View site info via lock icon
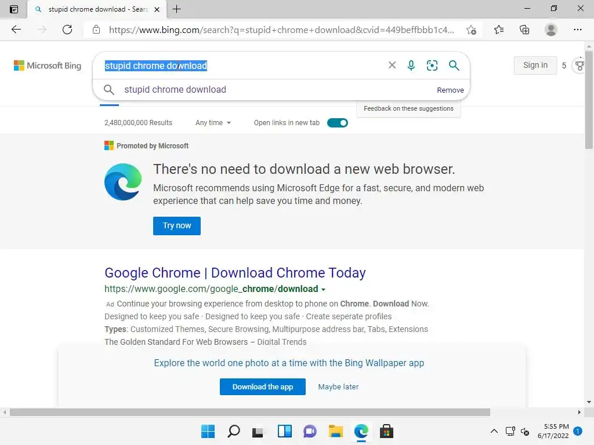Image resolution: width=594 pixels, height=445 pixels. 96,30
